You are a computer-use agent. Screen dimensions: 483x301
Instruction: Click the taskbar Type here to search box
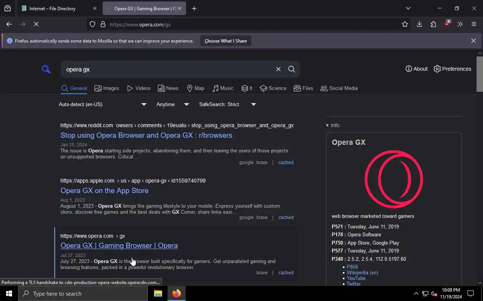[83, 293]
